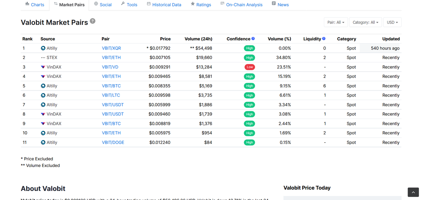Screen dimensions: 422x200
Task: Switch to the News tab
Action: pyautogui.click(x=280, y=5)
